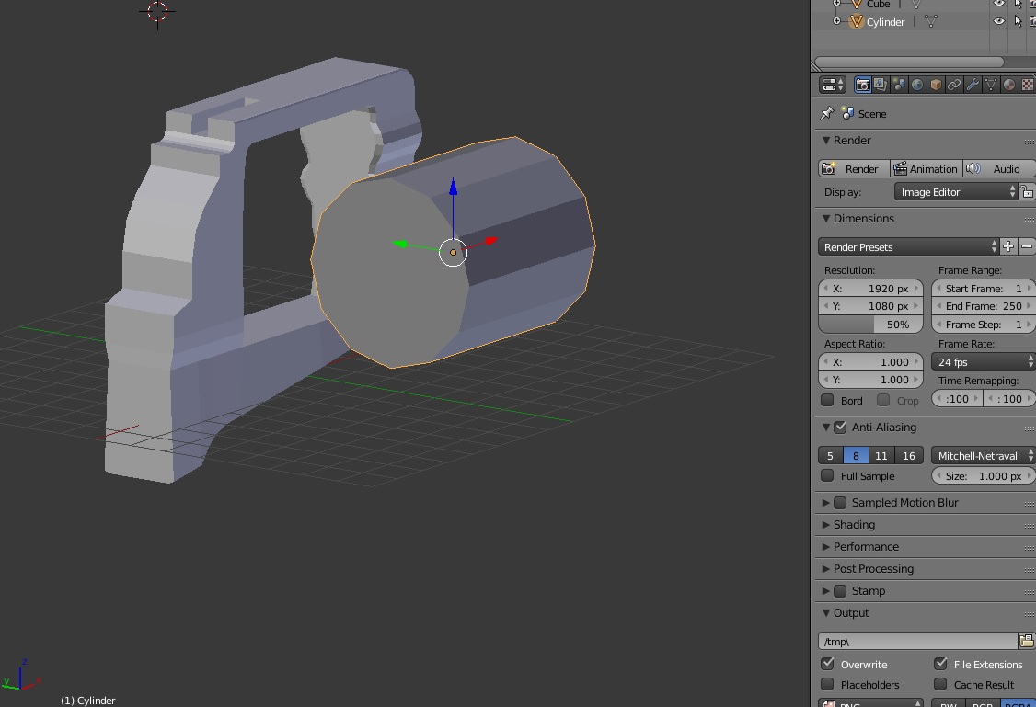Screen dimensions: 1036x707
Task: Select 16 anti-aliasing samples
Action: [909, 455]
